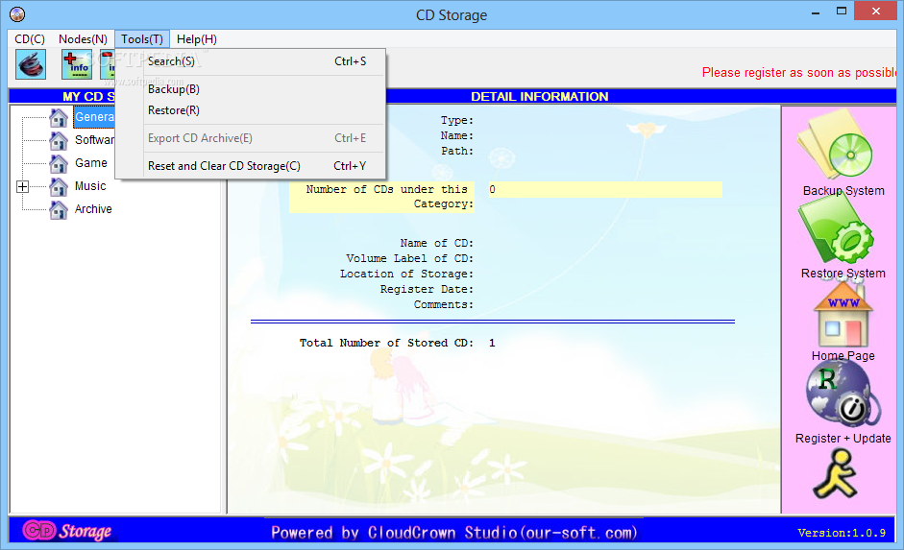Open the CD(C) menu
Image resolution: width=904 pixels, height=550 pixels.
pos(30,39)
